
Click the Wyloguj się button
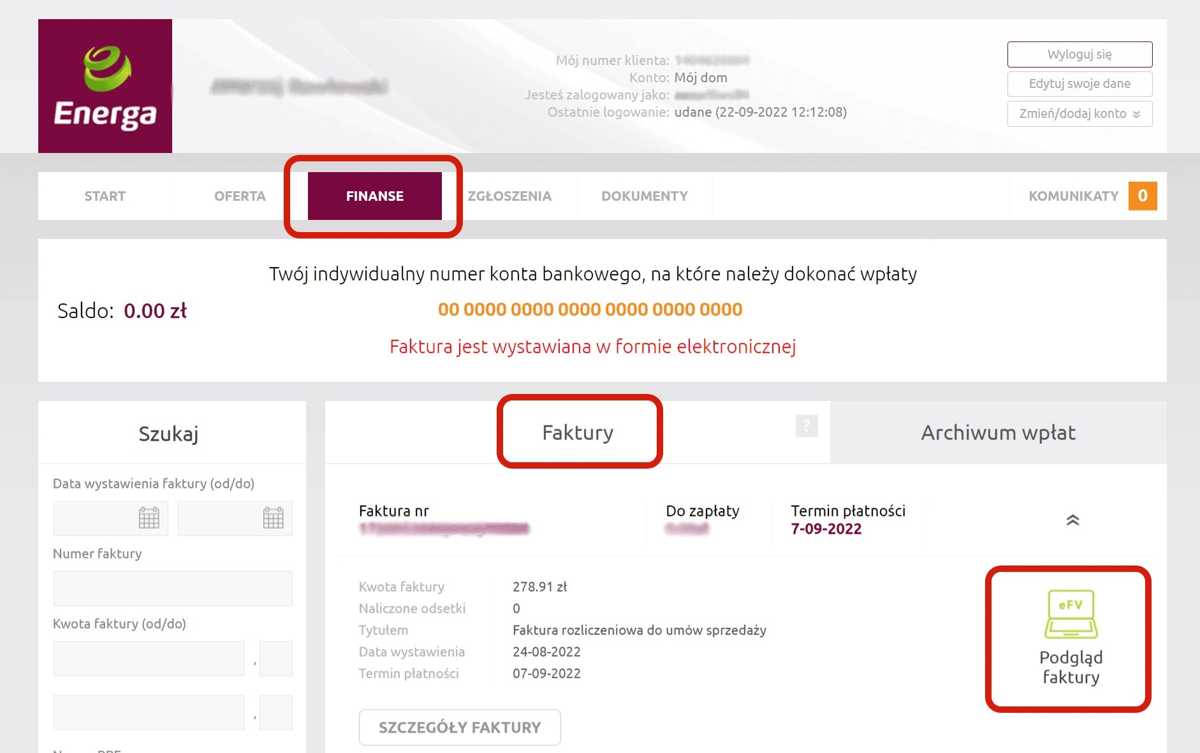pos(1079,54)
